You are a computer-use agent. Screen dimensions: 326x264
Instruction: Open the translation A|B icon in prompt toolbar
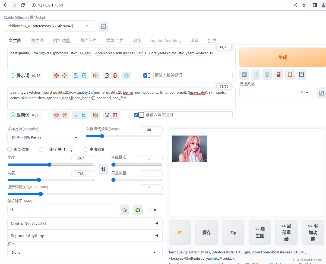tap(95, 75)
